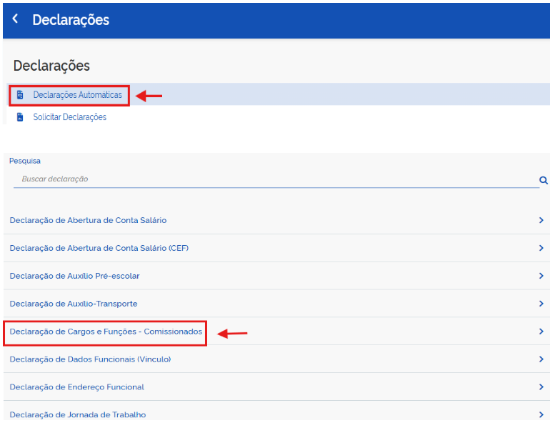Expand chevron for Abertura de Conta Salário row
The width and height of the screenshot is (550, 423).
541,220
